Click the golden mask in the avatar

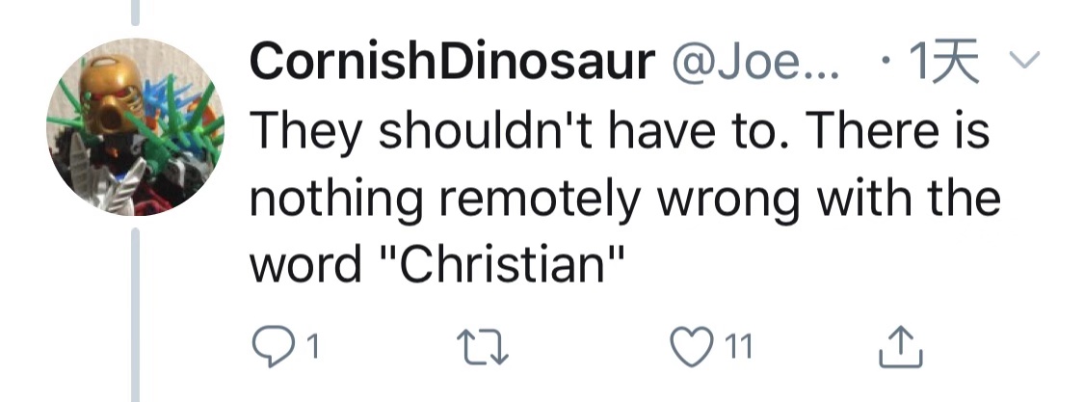coord(107,96)
